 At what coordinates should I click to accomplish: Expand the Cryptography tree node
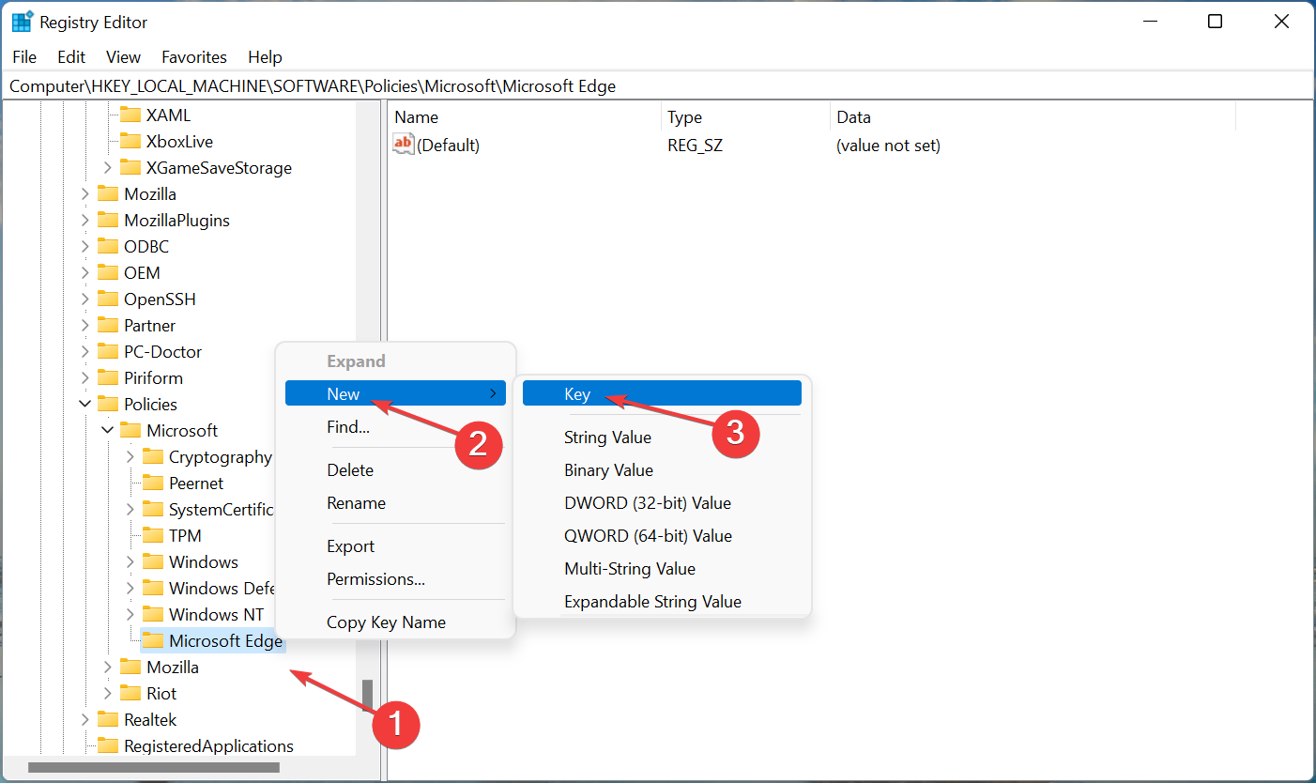pos(129,456)
